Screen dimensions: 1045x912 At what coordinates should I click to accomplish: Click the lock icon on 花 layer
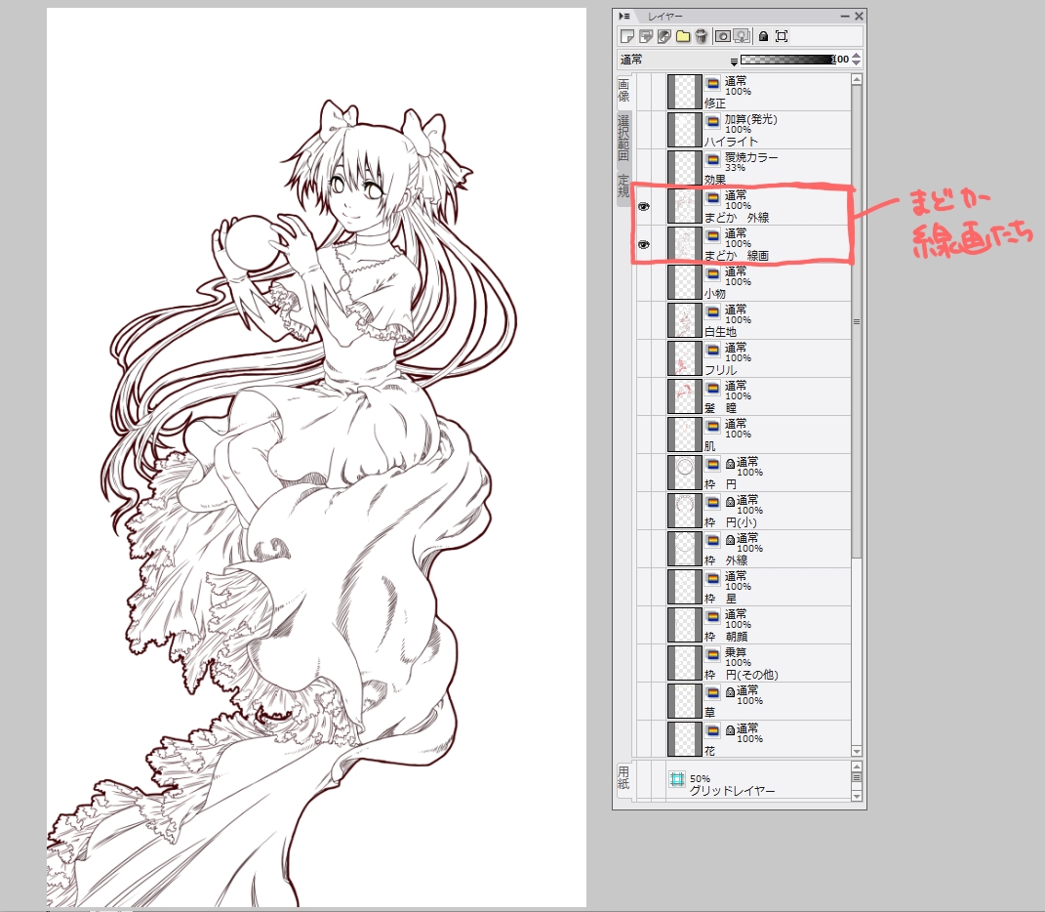[730, 729]
